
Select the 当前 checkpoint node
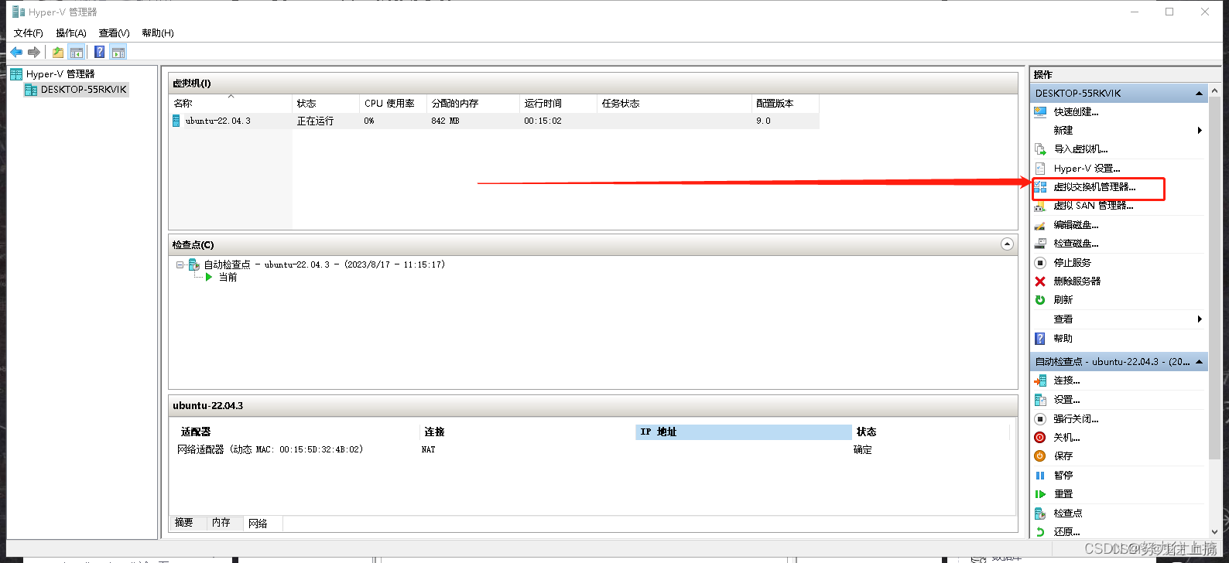click(228, 278)
